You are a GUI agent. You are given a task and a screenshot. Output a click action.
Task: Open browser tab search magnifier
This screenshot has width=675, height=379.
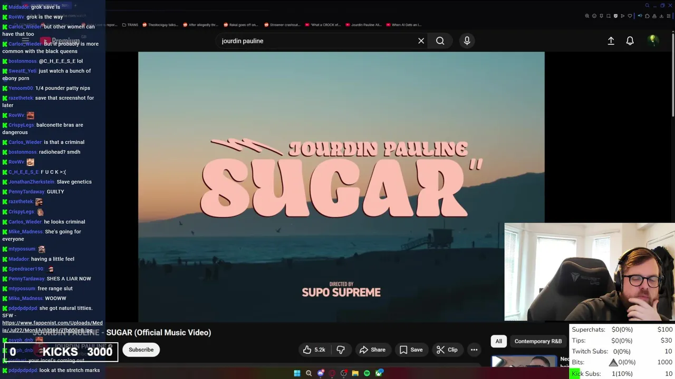click(647, 5)
